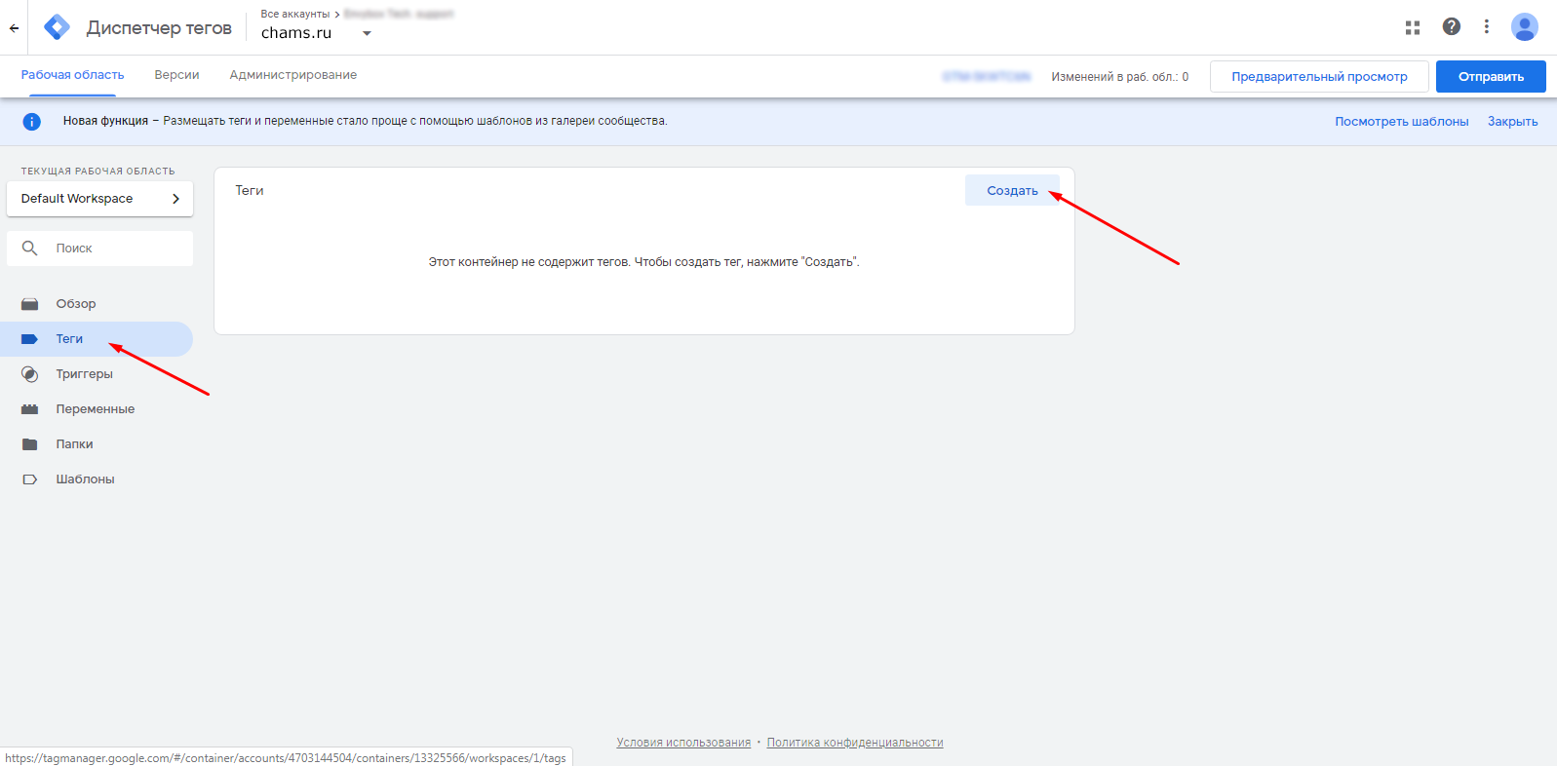
Task: Click the Tag Manager logo icon
Action: (58, 27)
